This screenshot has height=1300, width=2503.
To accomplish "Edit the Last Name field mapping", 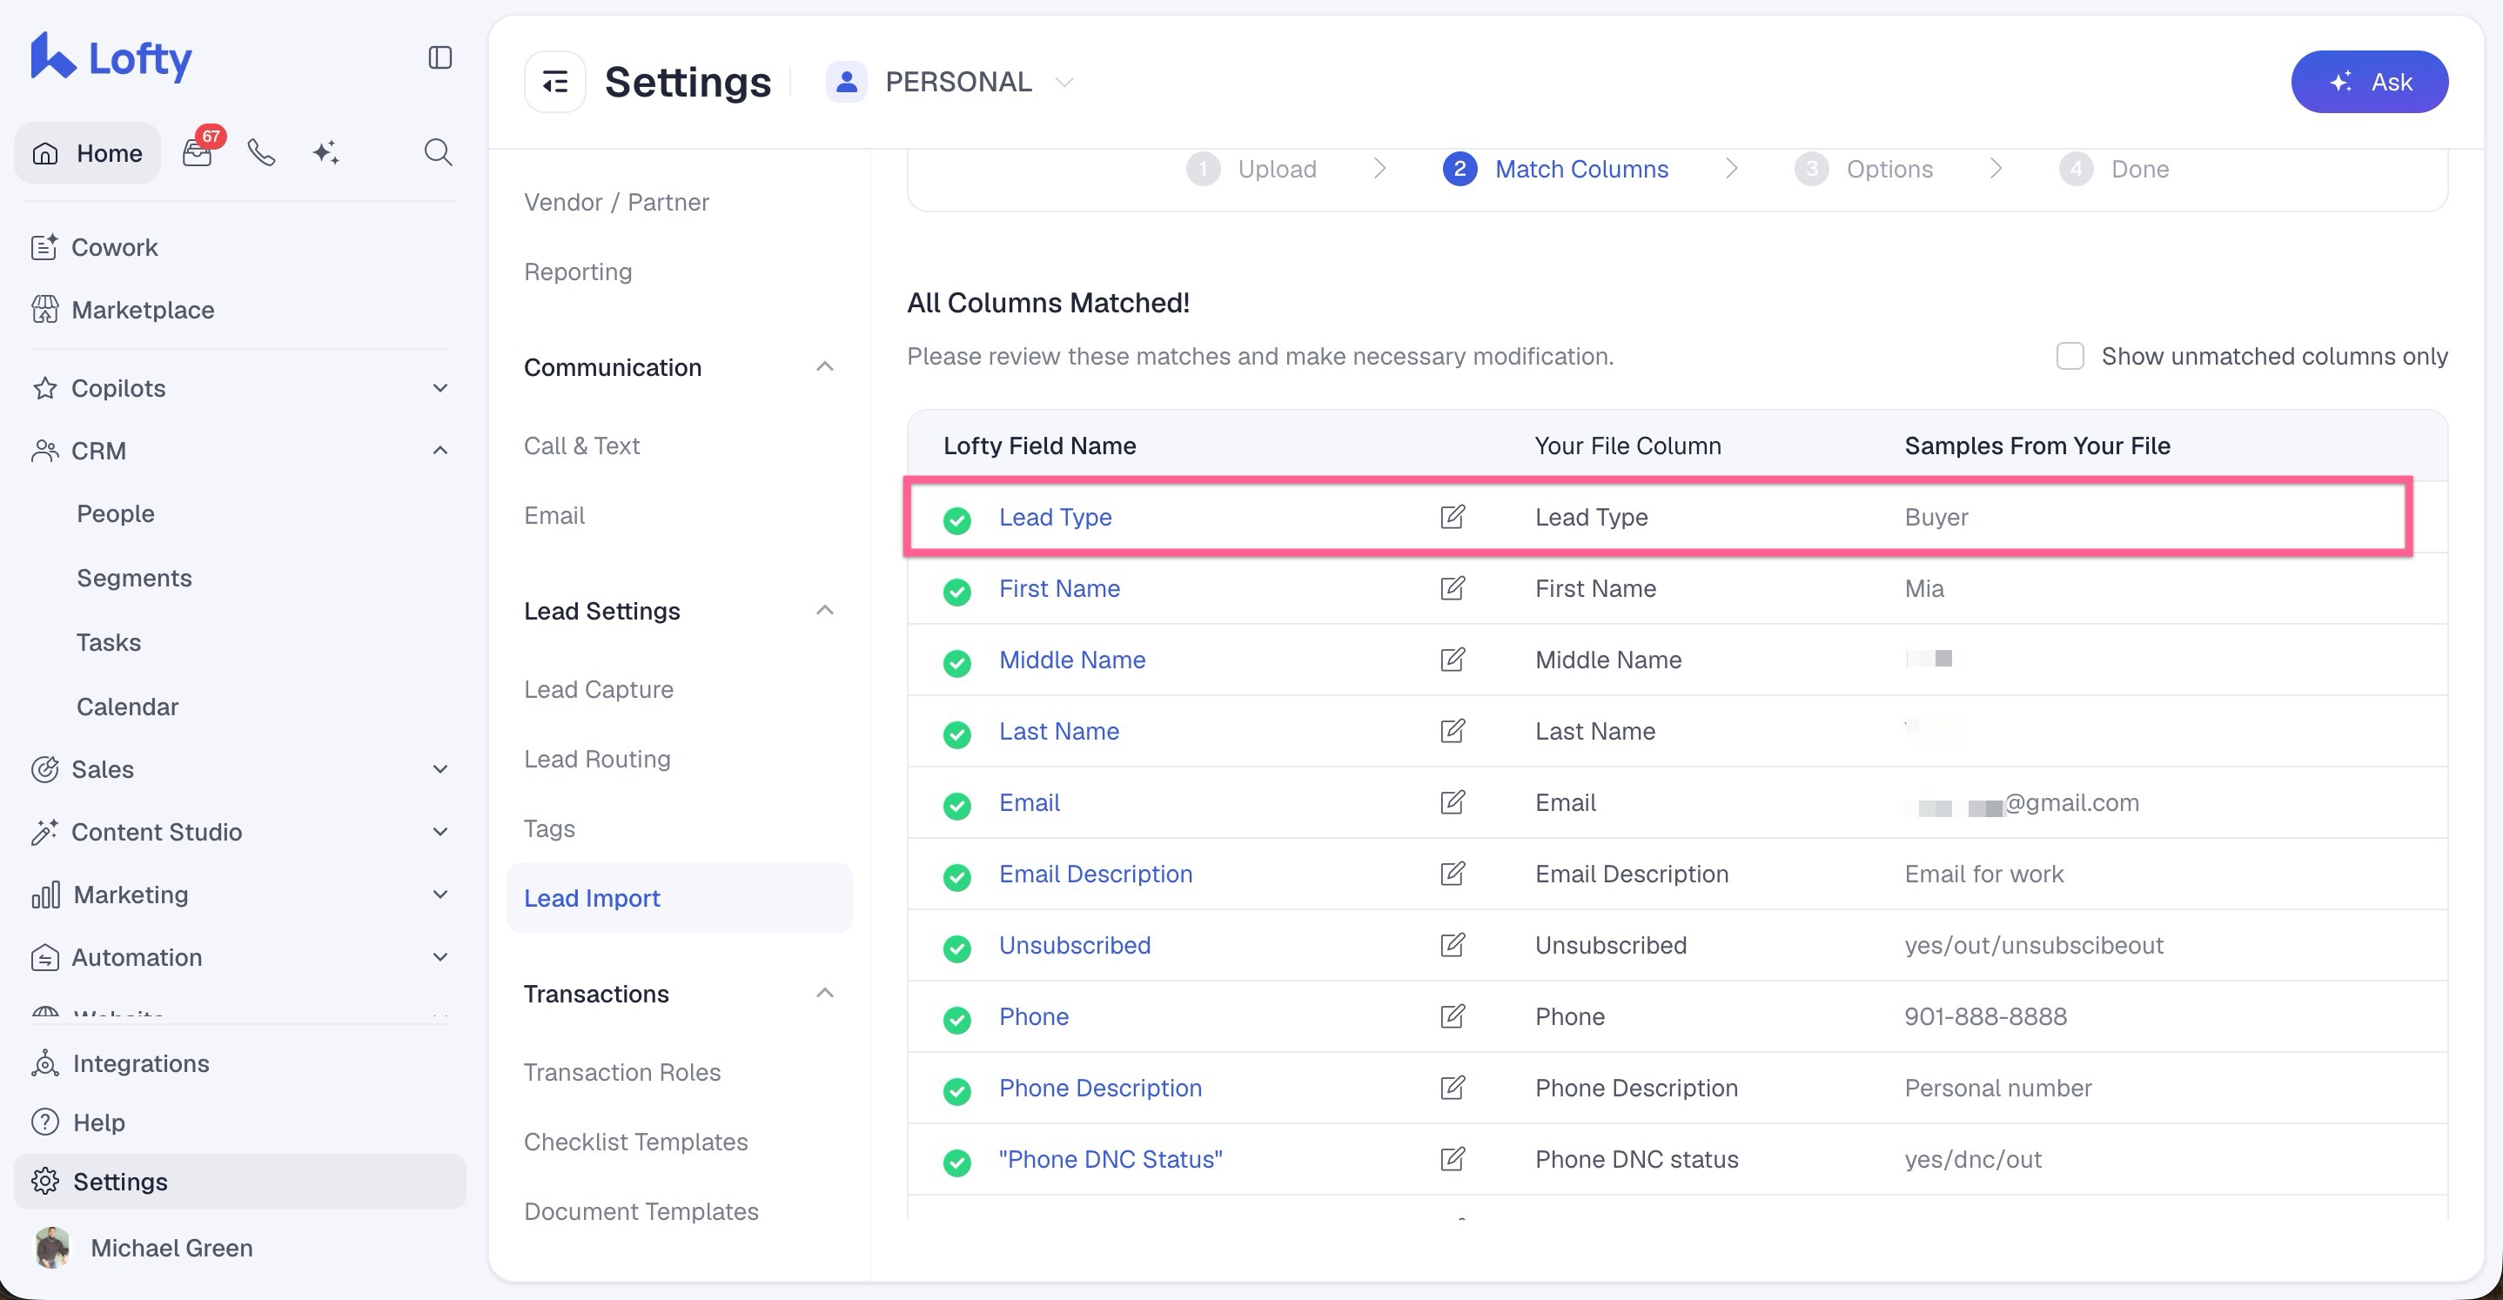I will point(1452,731).
